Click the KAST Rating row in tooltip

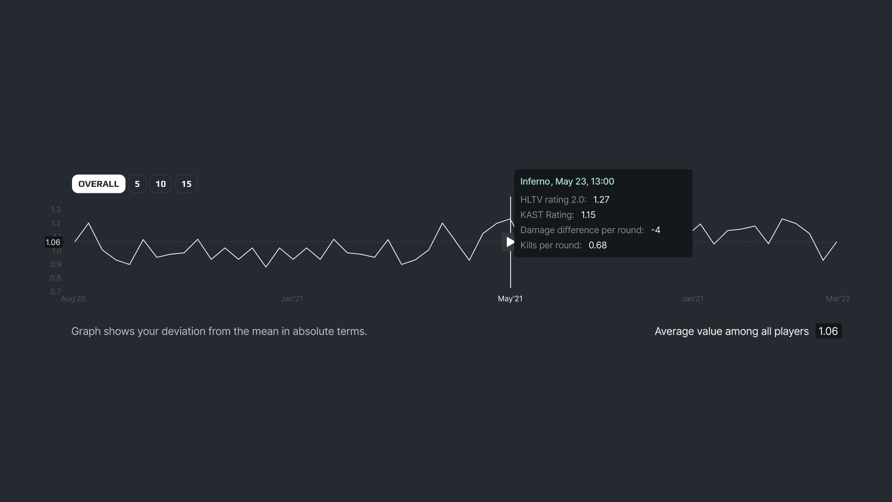point(558,215)
